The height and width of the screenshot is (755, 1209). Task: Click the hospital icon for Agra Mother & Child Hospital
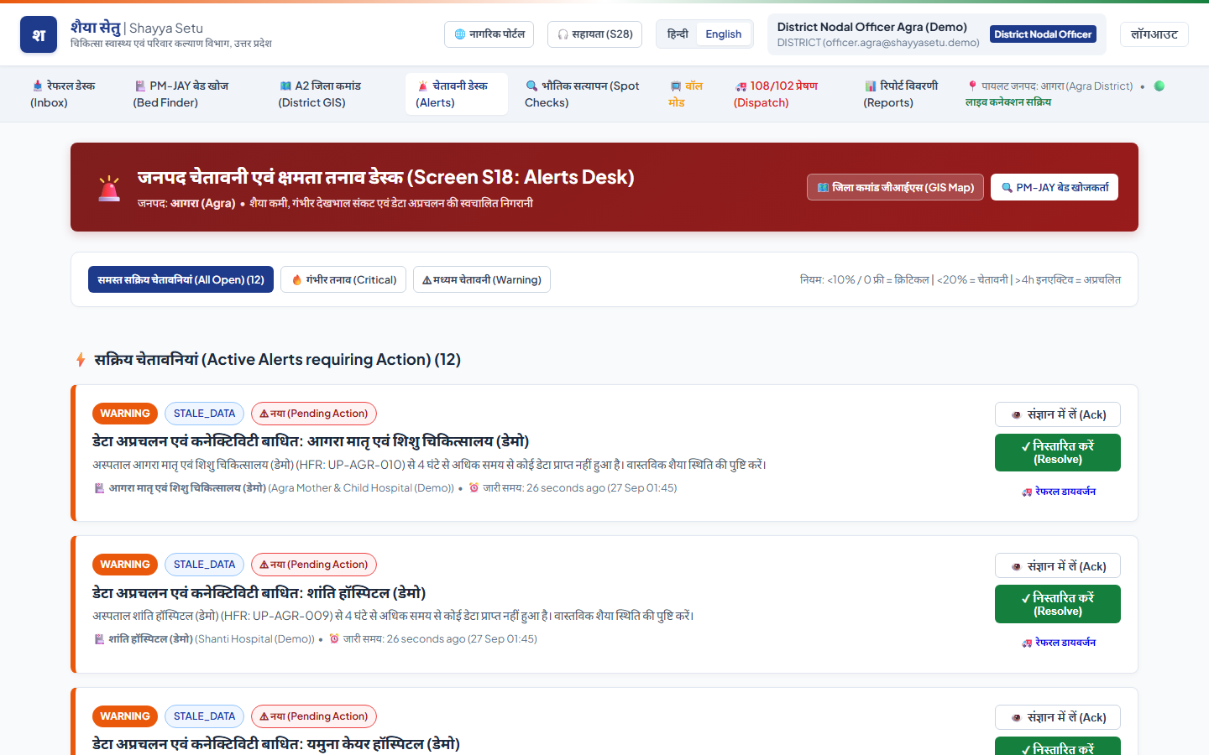[x=99, y=488]
